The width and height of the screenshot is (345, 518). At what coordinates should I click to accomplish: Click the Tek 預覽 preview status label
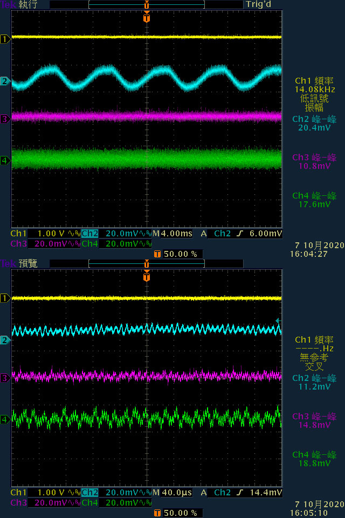[19, 263]
